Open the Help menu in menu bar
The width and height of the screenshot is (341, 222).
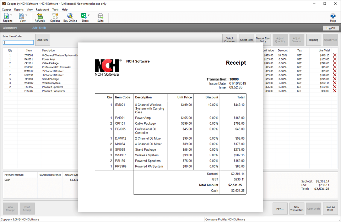65,10
